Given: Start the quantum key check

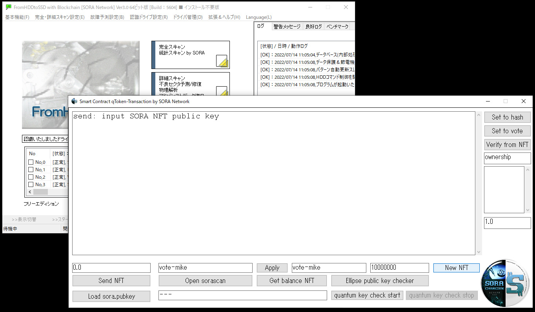Looking at the screenshot, I should click(x=367, y=295).
